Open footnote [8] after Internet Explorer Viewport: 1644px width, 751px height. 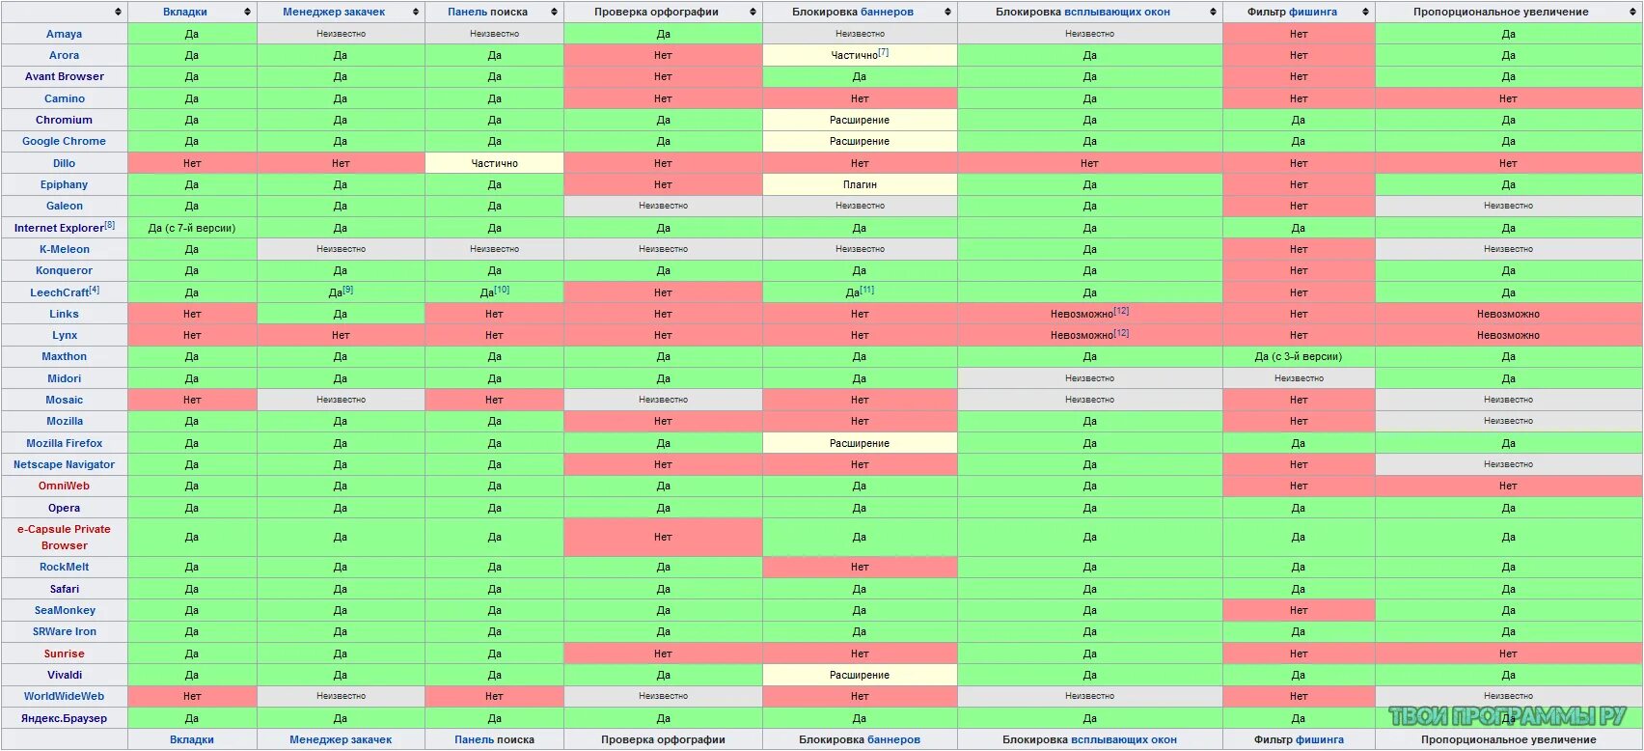(x=109, y=225)
